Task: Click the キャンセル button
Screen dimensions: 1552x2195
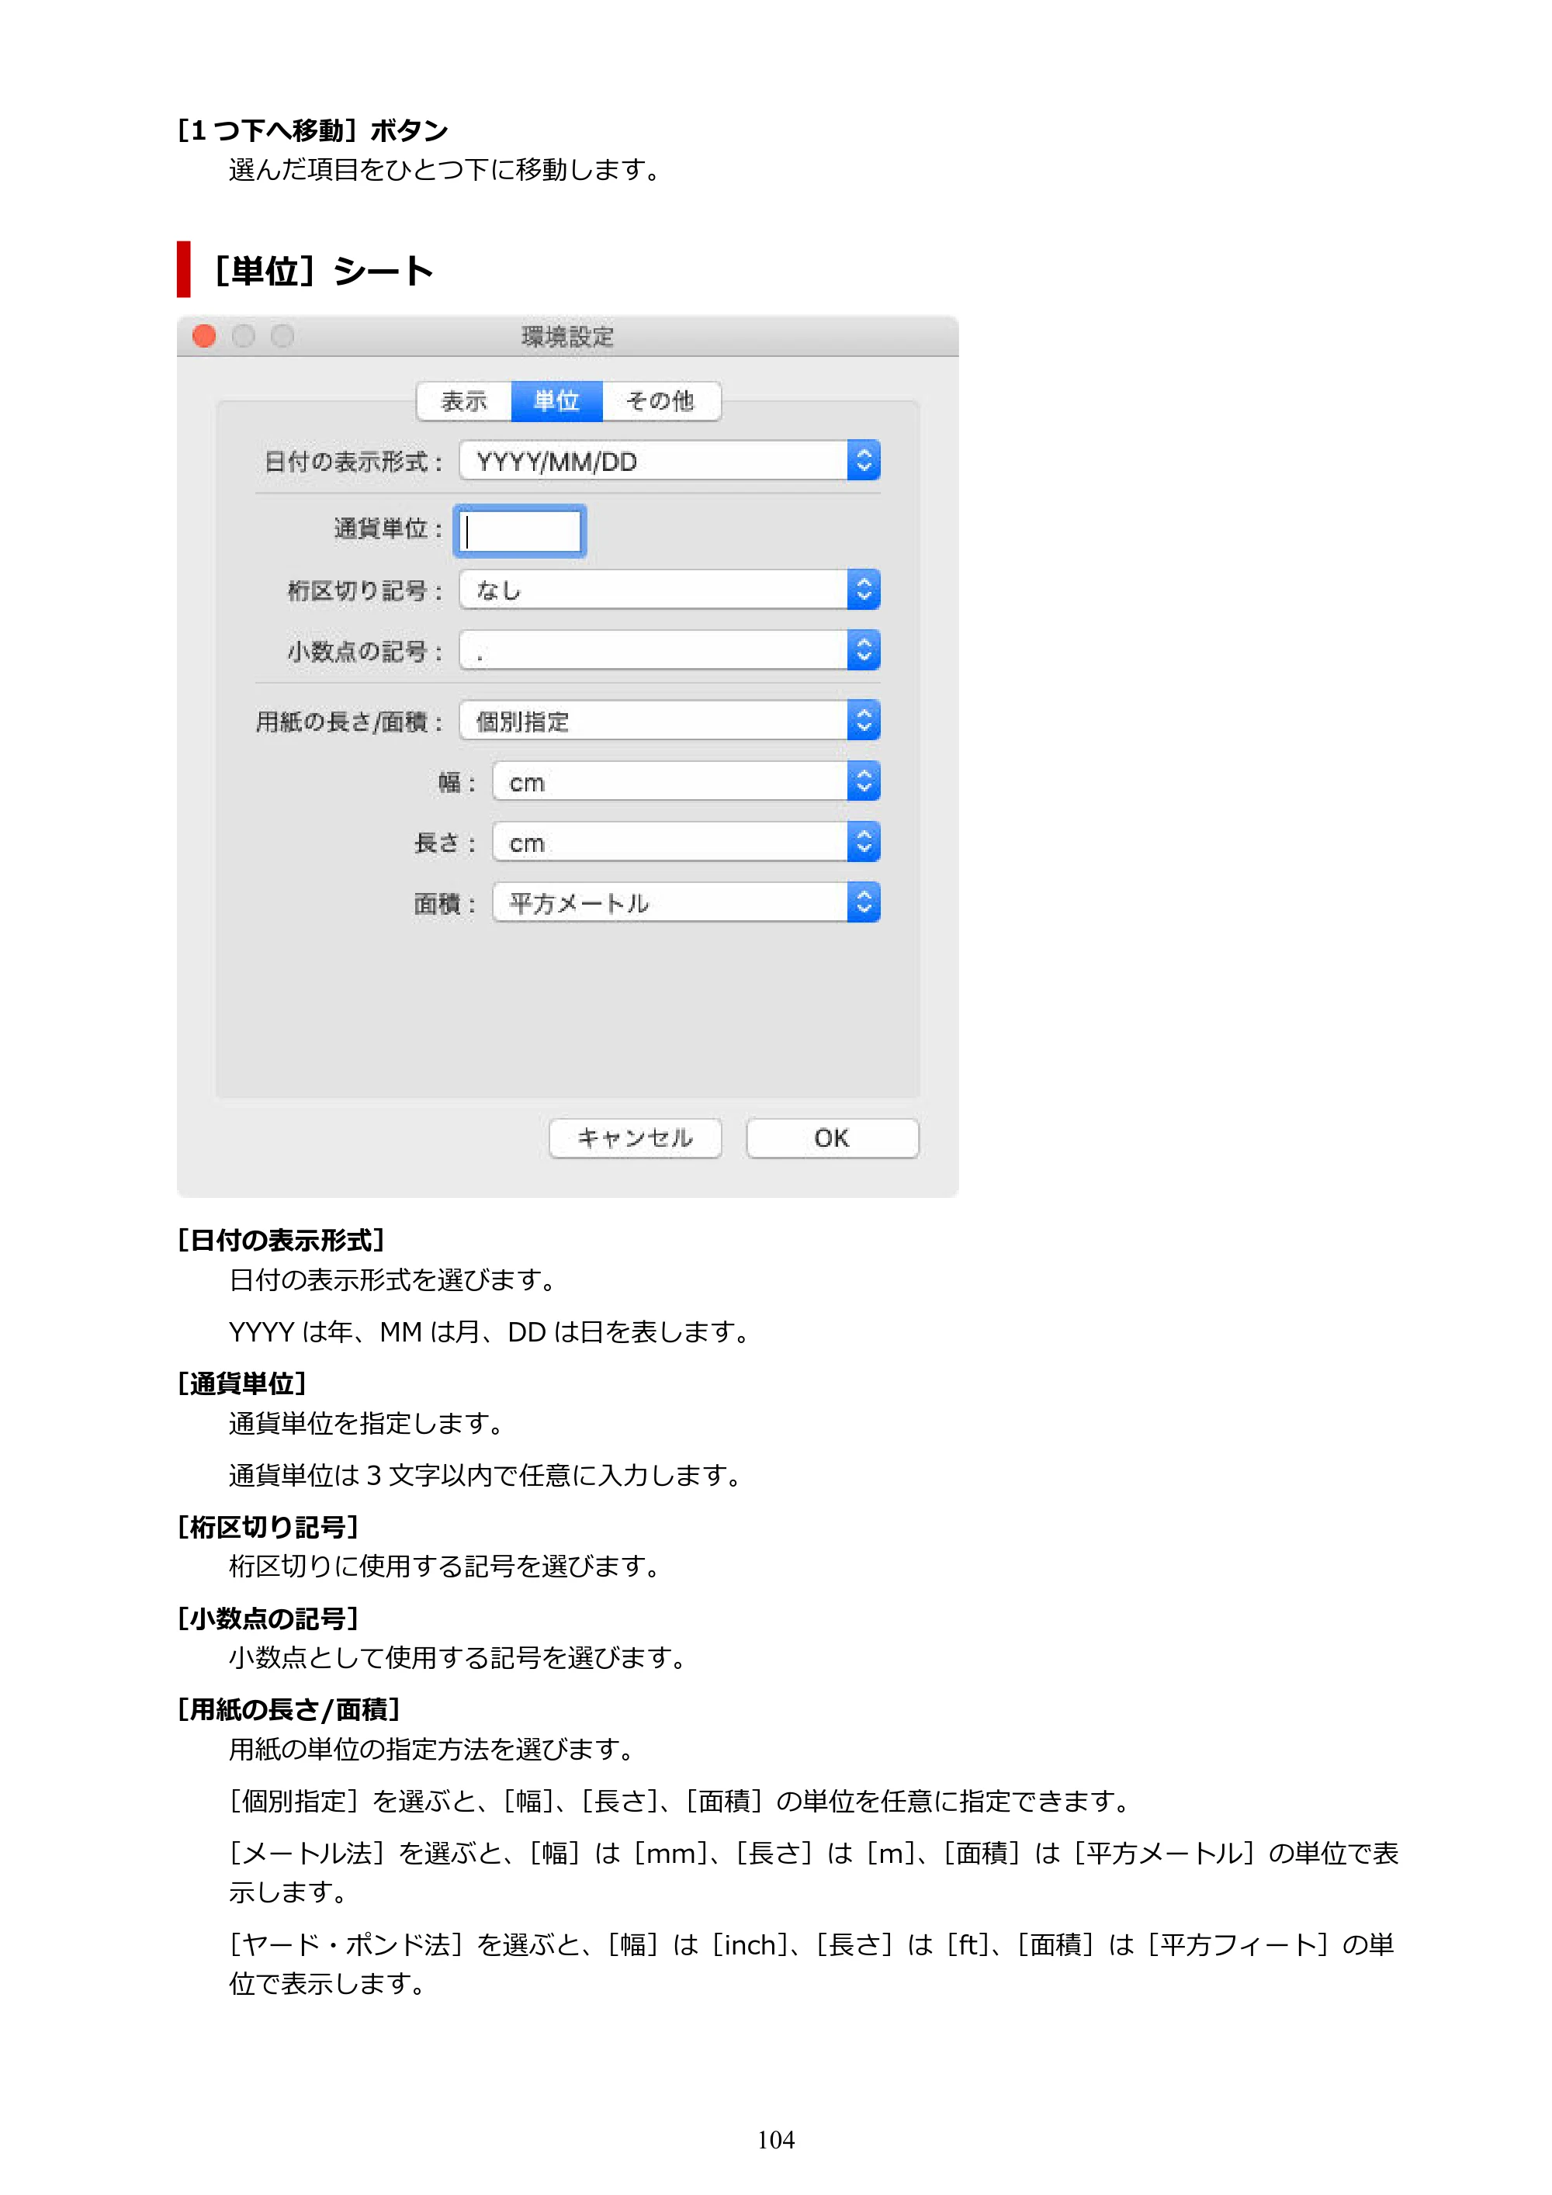Action: [x=635, y=1137]
